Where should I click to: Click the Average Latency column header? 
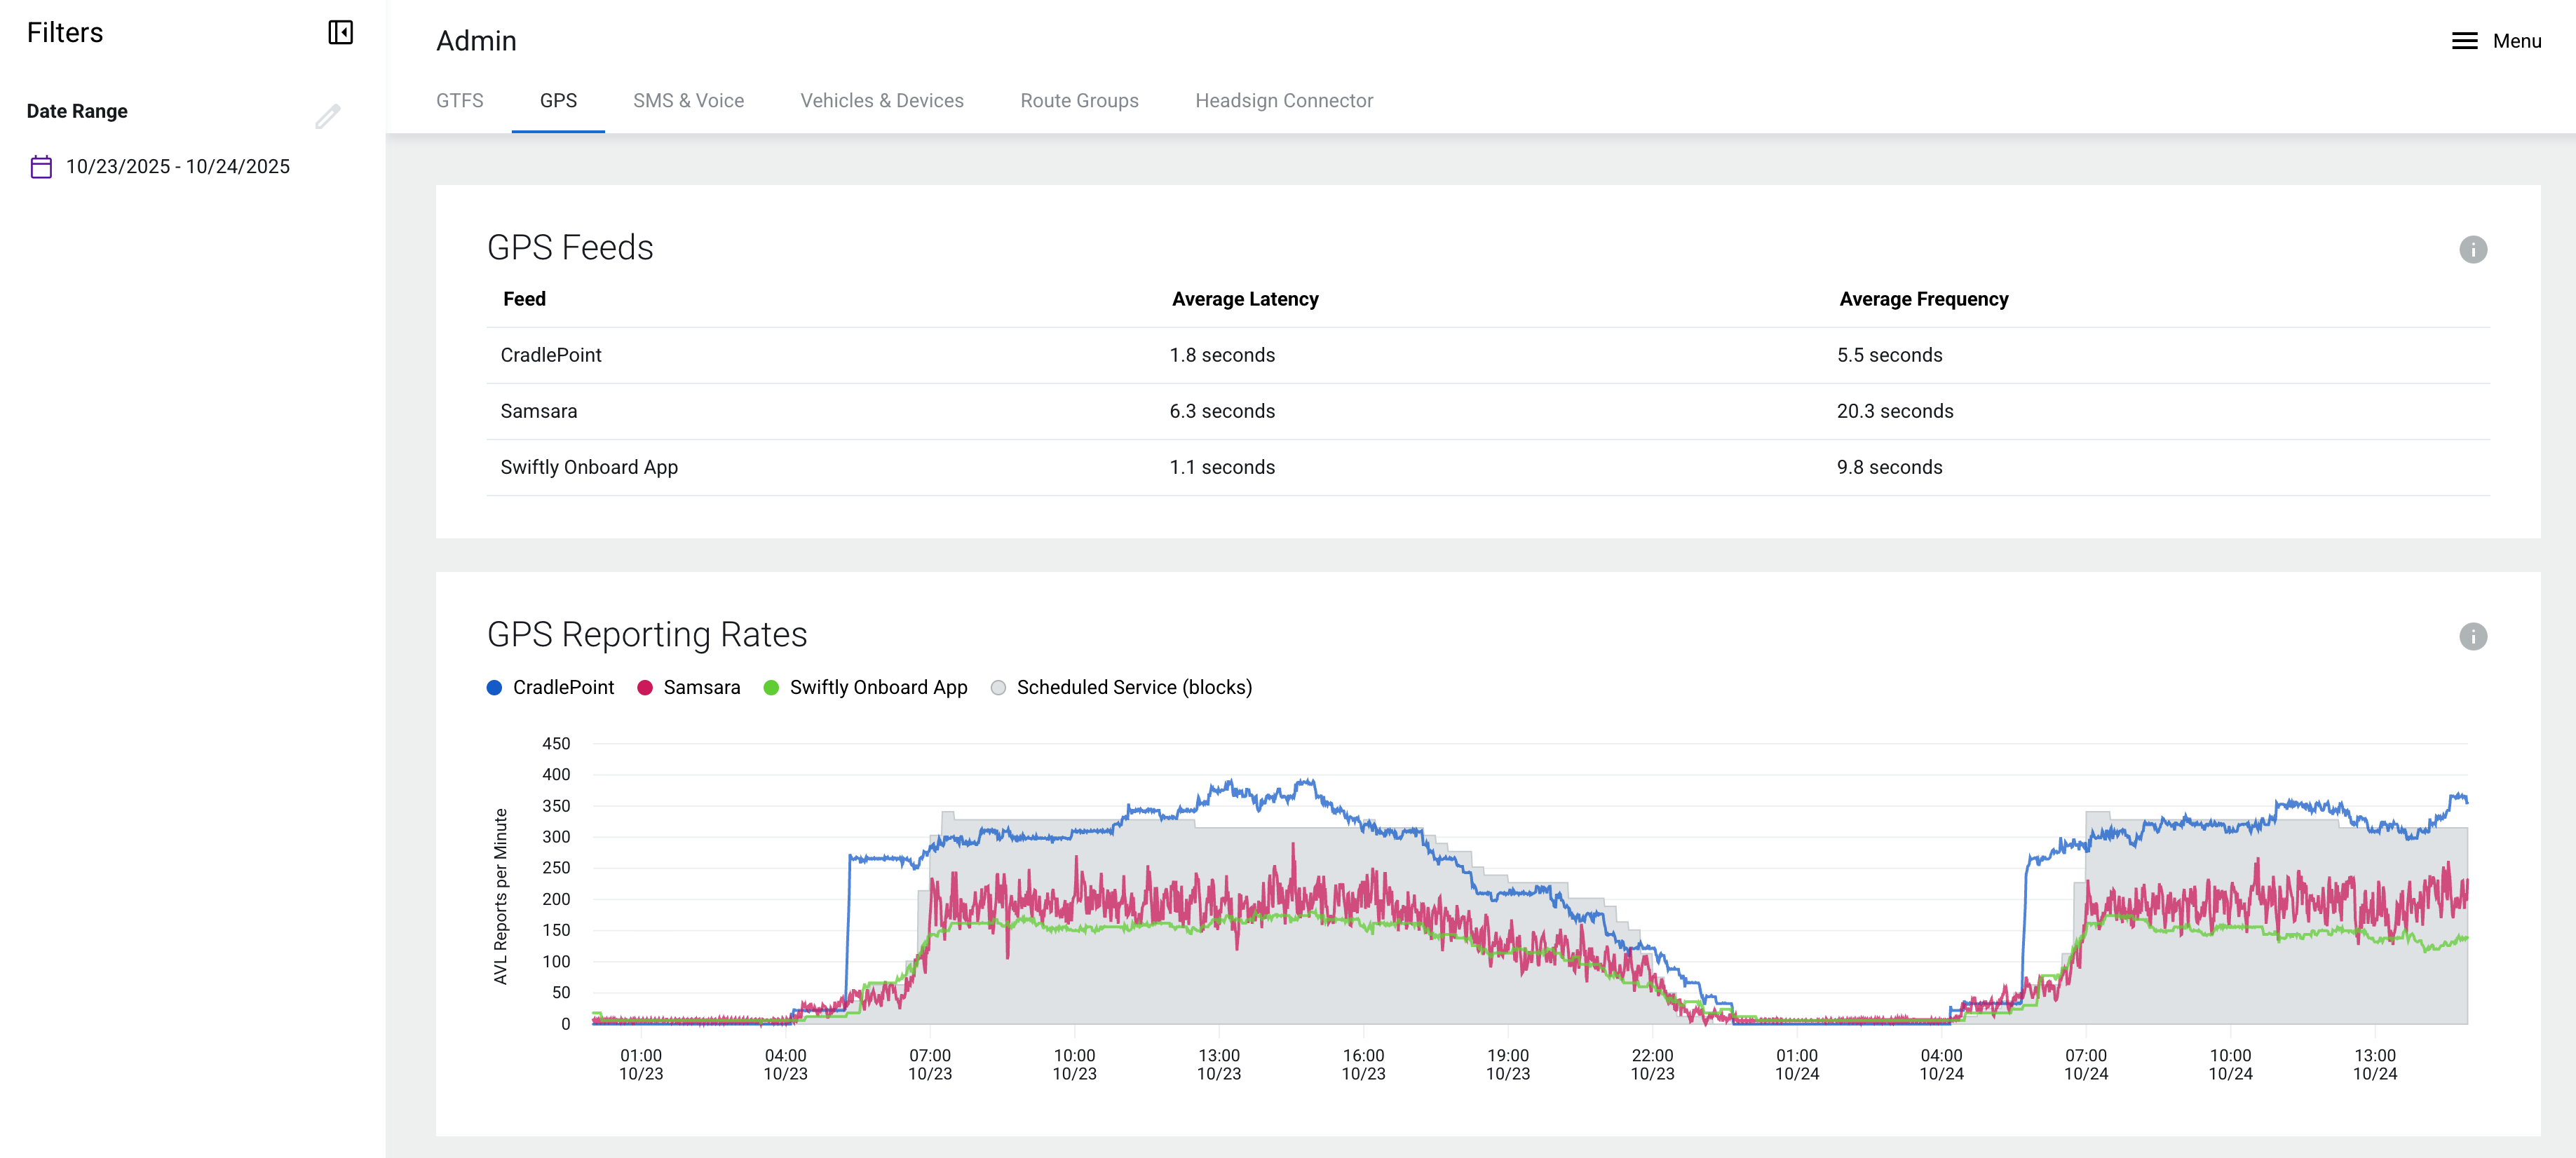pyautogui.click(x=1244, y=299)
